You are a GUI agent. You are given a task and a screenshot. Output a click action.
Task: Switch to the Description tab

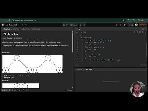tap(7, 29)
